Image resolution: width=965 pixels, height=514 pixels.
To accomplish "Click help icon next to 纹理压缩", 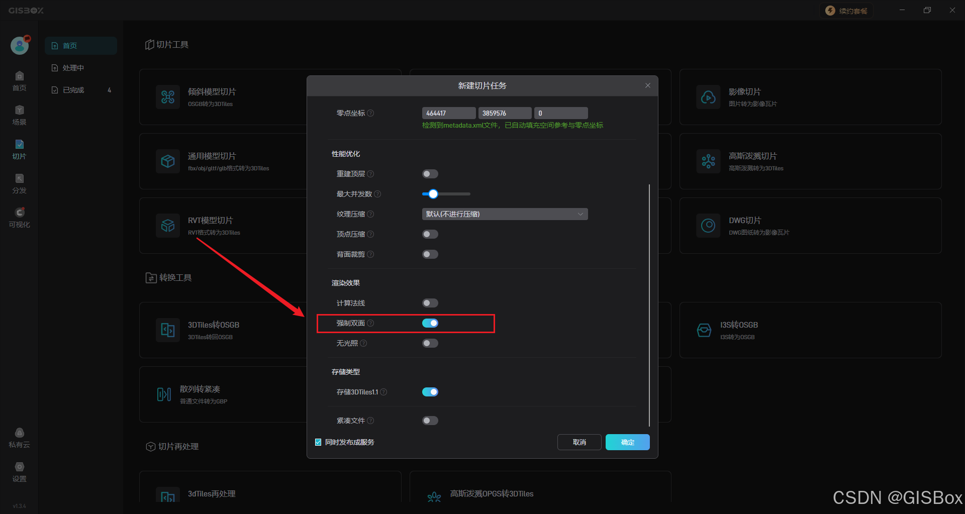I will click(x=370, y=214).
